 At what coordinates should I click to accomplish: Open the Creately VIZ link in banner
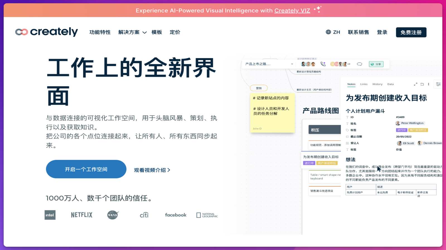pos(292,11)
